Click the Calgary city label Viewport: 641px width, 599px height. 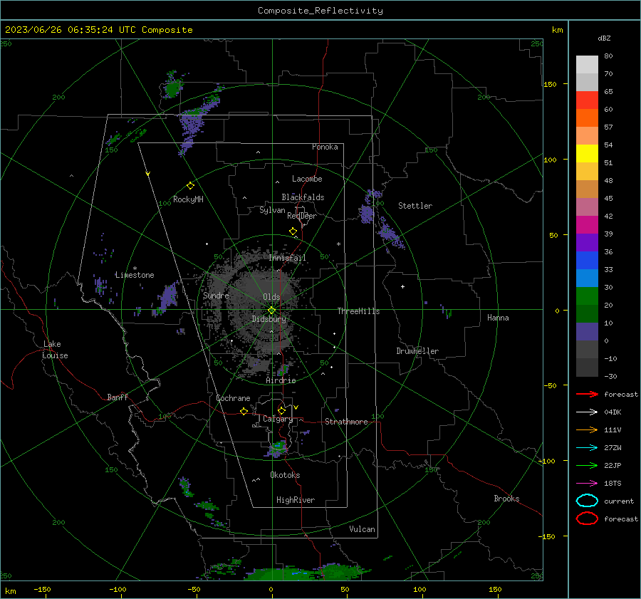tap(278, 419)
